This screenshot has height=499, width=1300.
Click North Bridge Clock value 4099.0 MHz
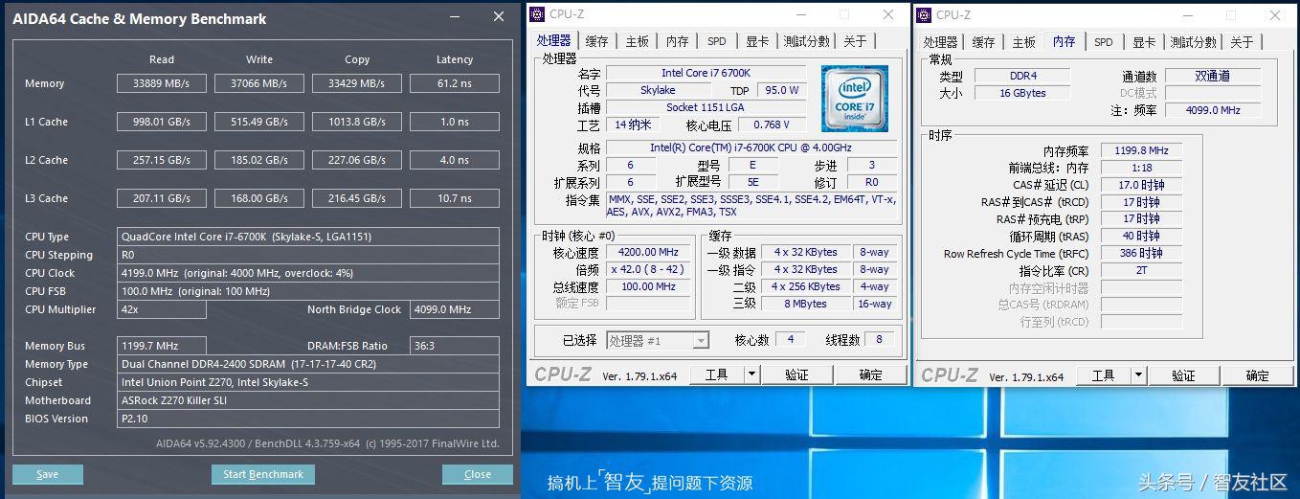(455, 309)
